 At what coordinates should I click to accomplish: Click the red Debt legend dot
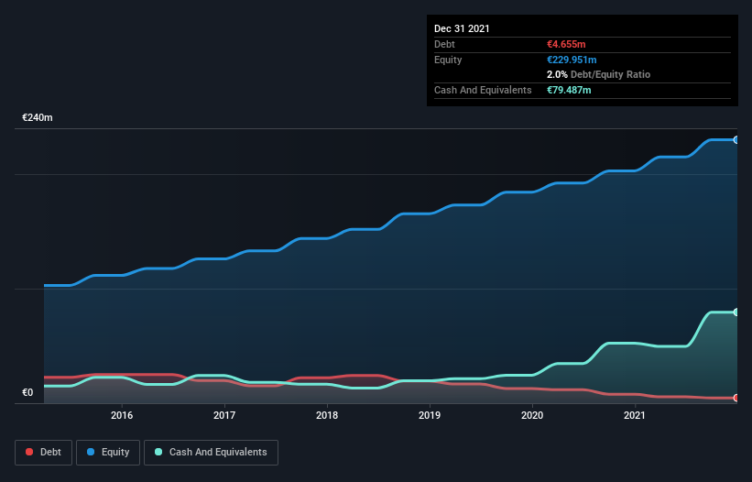coord(29,452)
